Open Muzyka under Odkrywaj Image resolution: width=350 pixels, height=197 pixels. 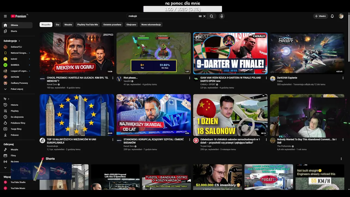point(17,149)
